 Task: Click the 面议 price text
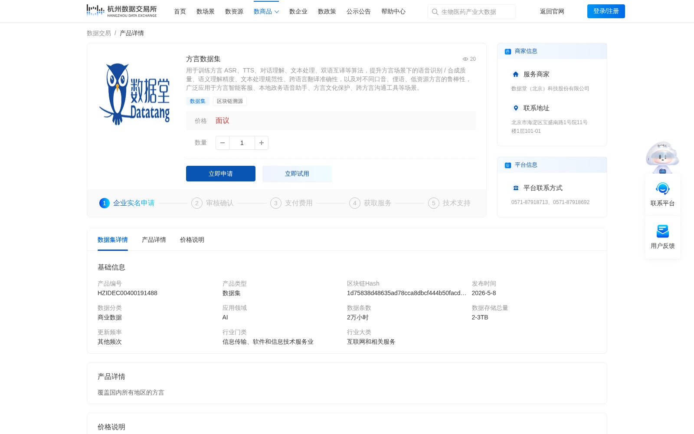click(x=223, y=121)
